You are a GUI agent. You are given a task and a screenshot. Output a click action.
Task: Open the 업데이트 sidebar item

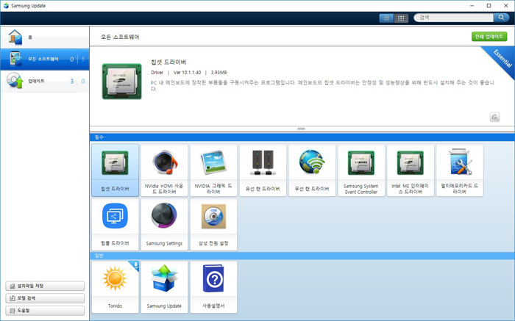(x=45, y=81)
